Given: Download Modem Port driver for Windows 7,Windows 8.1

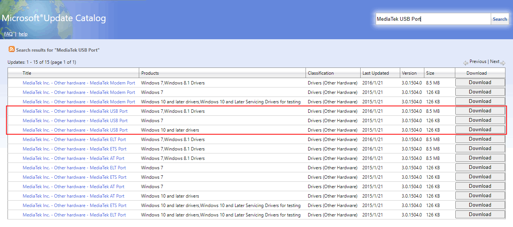Looking at the screenshot, I should pyautogui.click(x=480, y=83).
